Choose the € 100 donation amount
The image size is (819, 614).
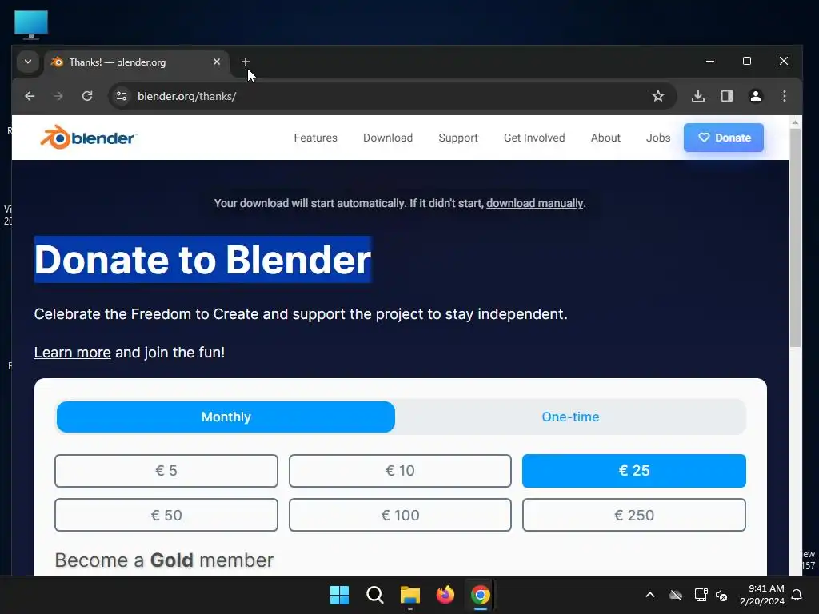(x=400, y=515)
